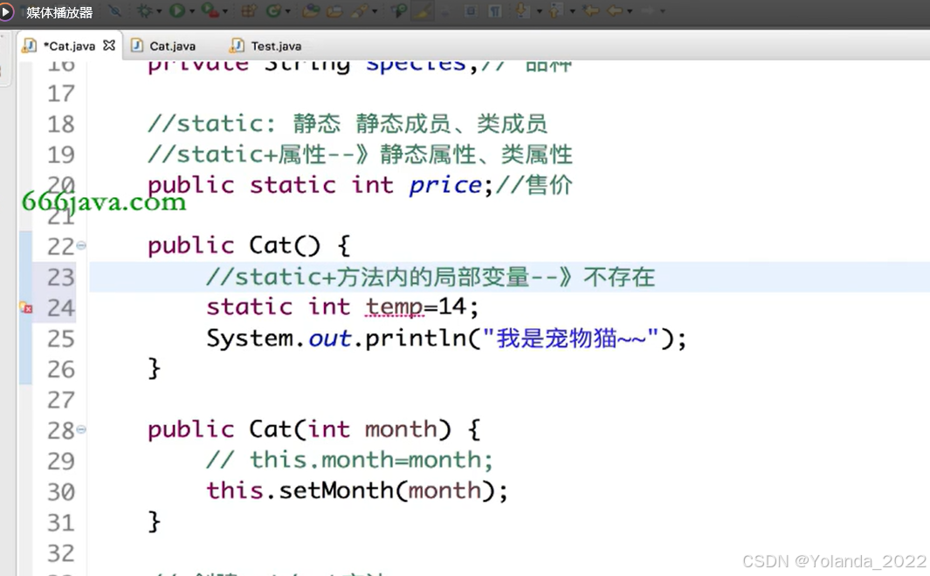Open the Back history dropdown arrow
Viewport: 930px width, 576px height.
point(630,11)
